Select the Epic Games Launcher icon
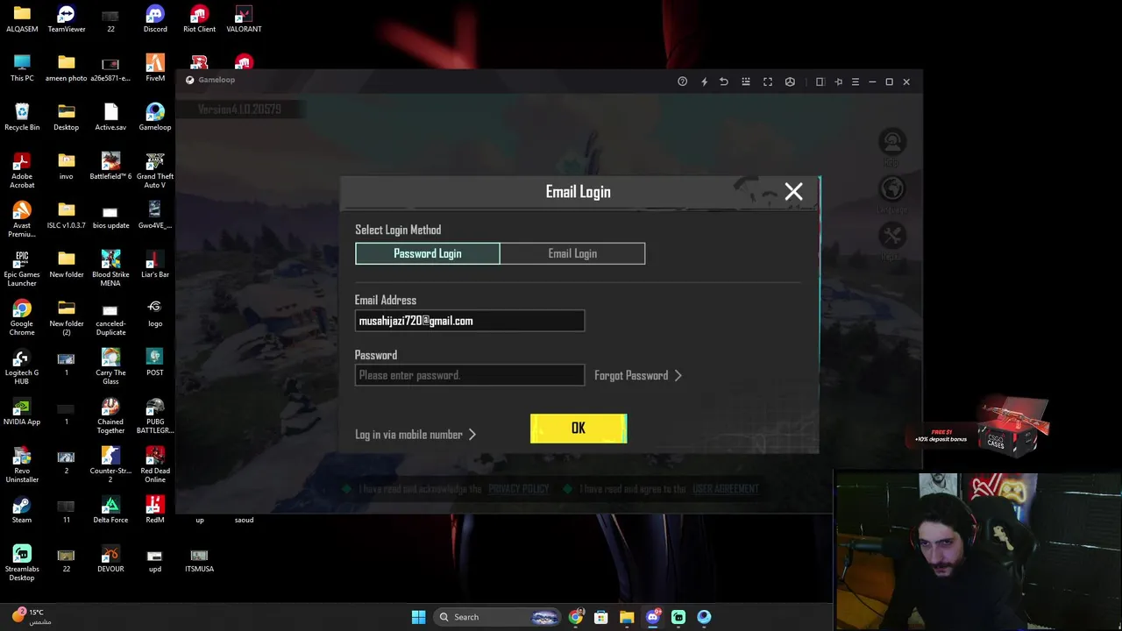Image resolution: width=1122 pixels, height=631 pixels. pos(22,268)
